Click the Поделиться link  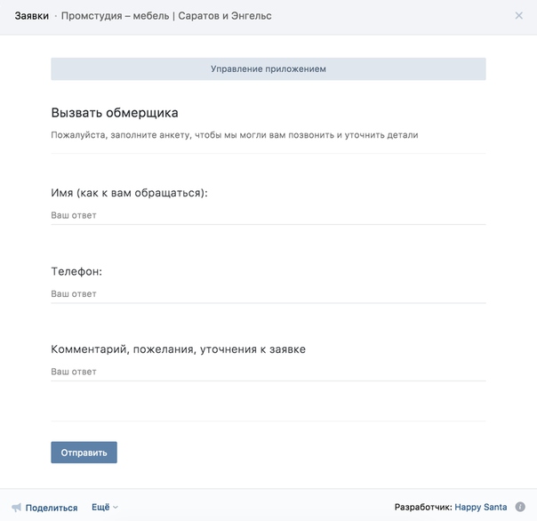point(52,508)
